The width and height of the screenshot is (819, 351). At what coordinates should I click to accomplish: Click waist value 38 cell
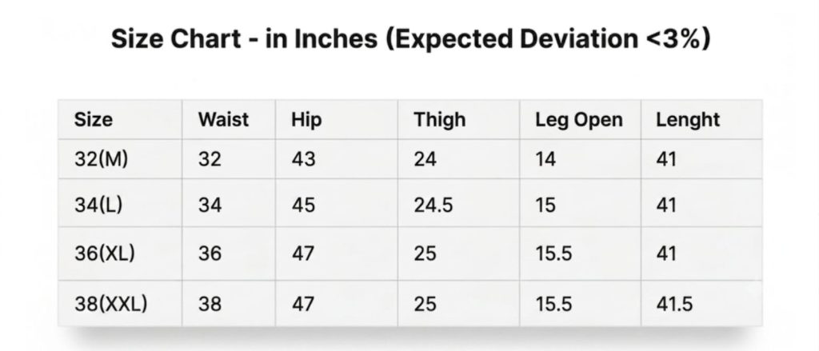click(210, 304)
